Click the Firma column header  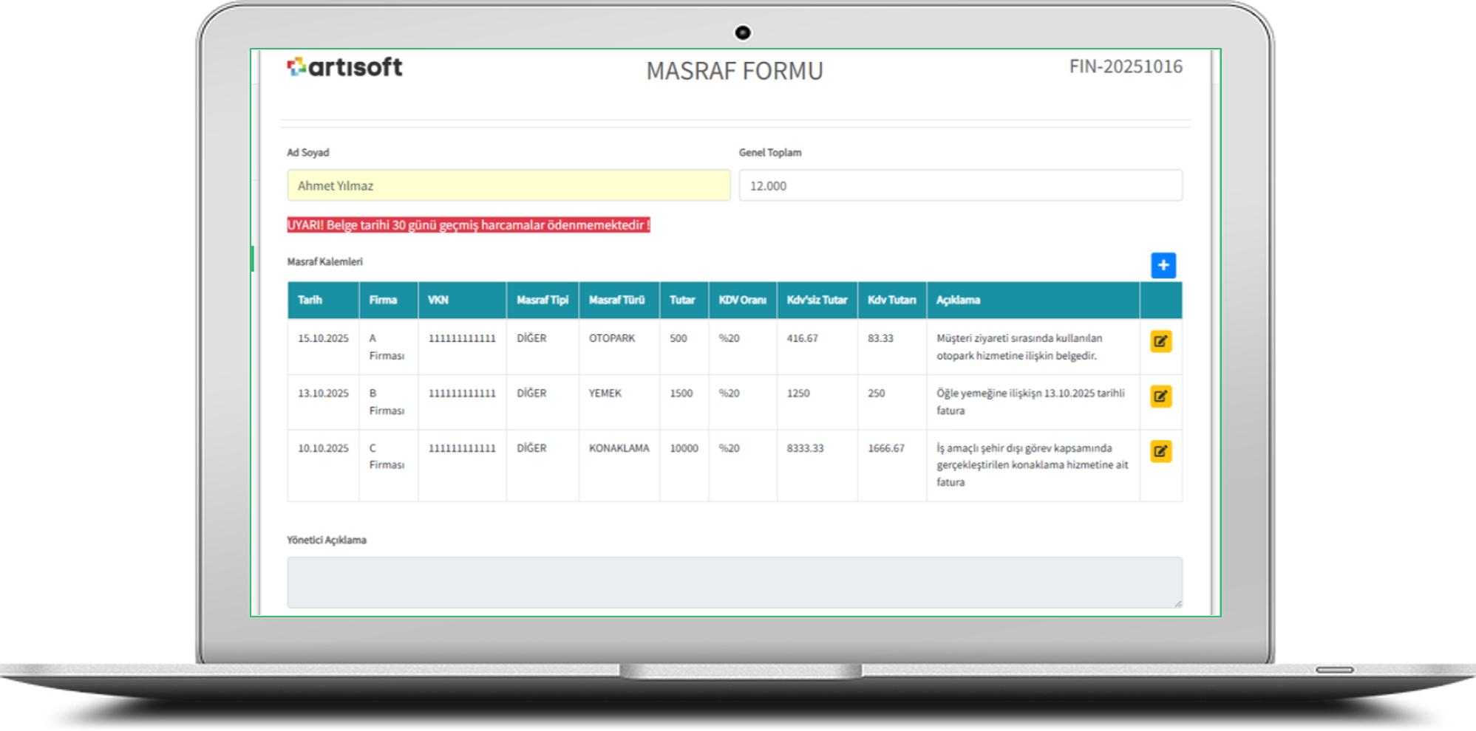pyautogui.click(x=383, y=301)
